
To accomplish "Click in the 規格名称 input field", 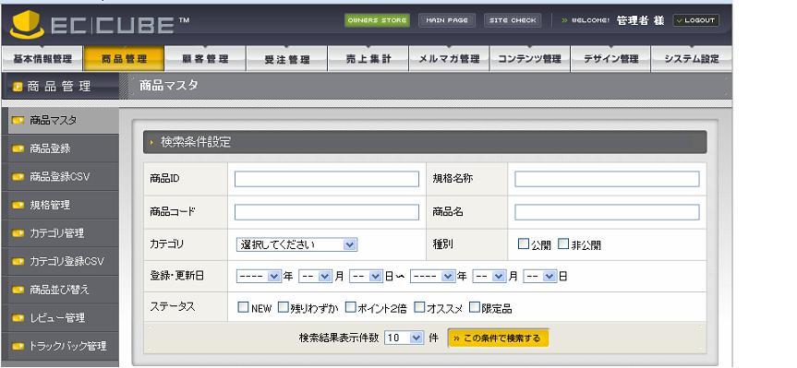I will point(607,179).
